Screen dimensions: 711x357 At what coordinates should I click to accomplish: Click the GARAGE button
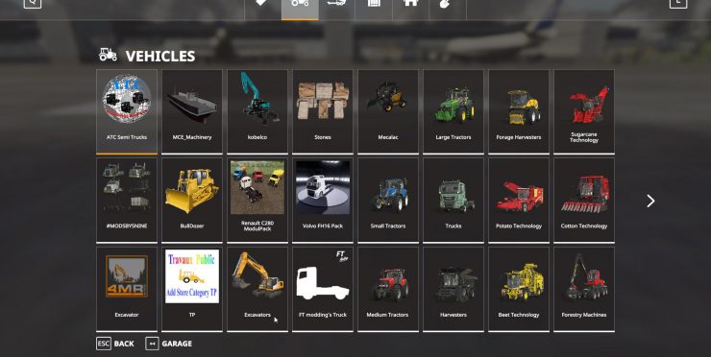click(x=169, y=344)
